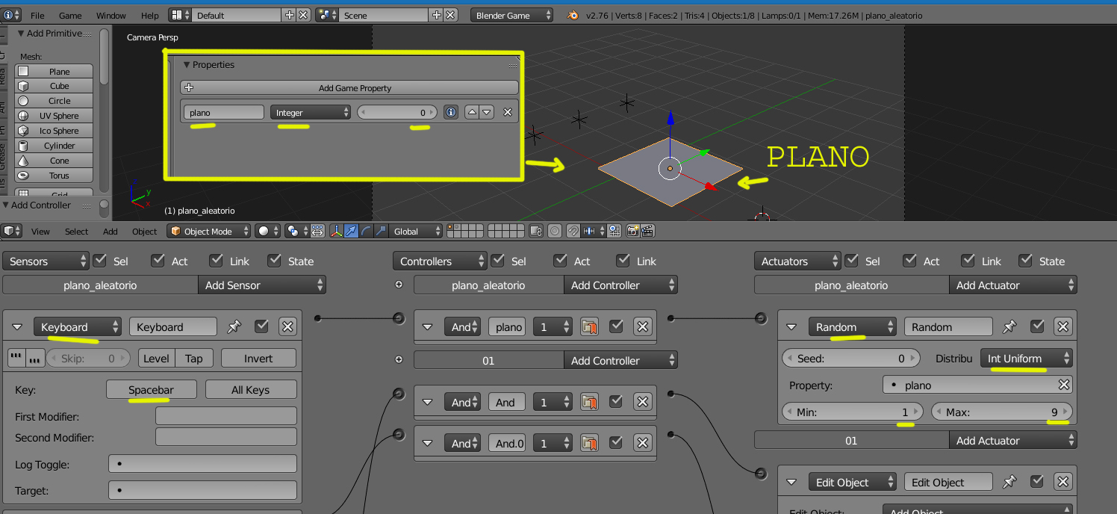The width and height of the screenshot is (1117, 514).
Task: Click the OpenGL render image camera icon
Action: coord(632,232)
